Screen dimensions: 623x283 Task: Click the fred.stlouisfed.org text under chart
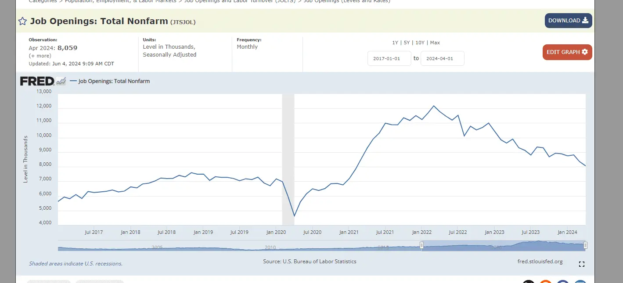coord(540,262)
